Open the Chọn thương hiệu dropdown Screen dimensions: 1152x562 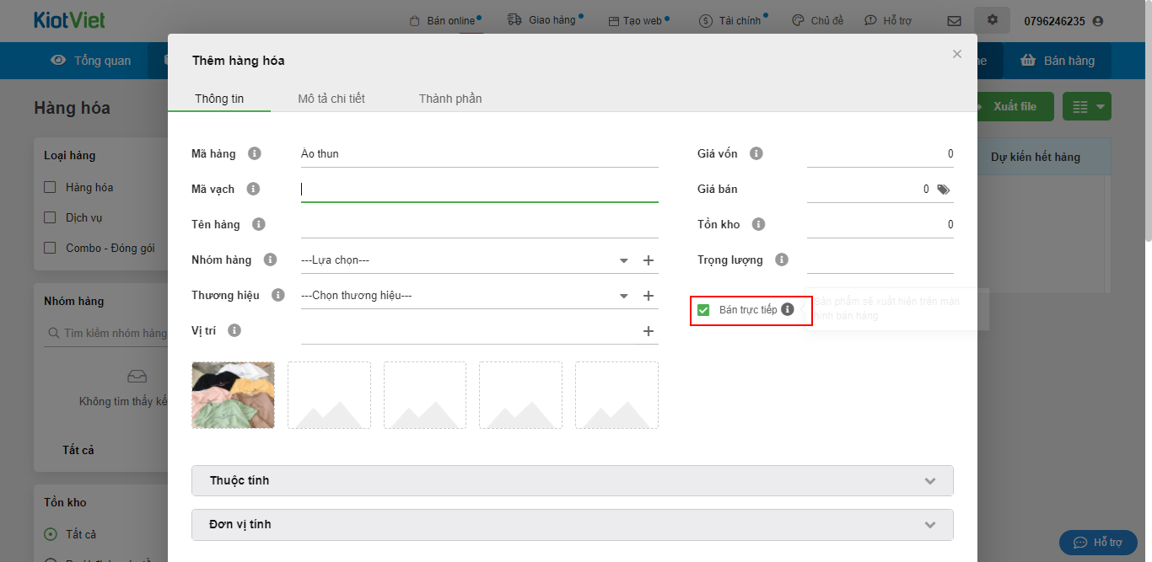[464, 296]
